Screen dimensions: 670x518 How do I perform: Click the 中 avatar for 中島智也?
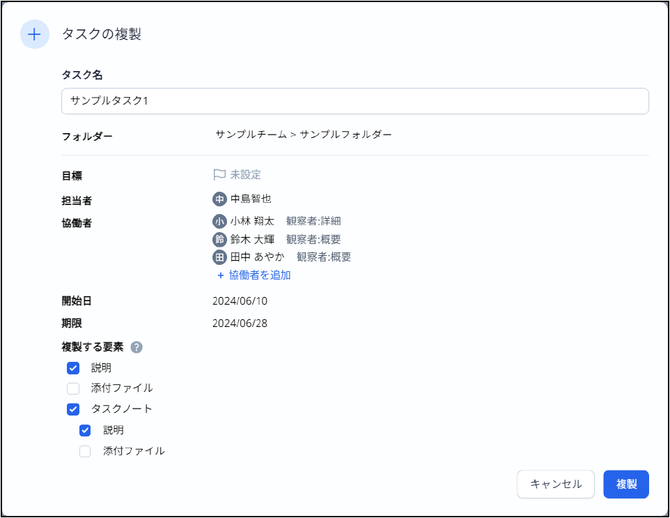tap(219, 199)
